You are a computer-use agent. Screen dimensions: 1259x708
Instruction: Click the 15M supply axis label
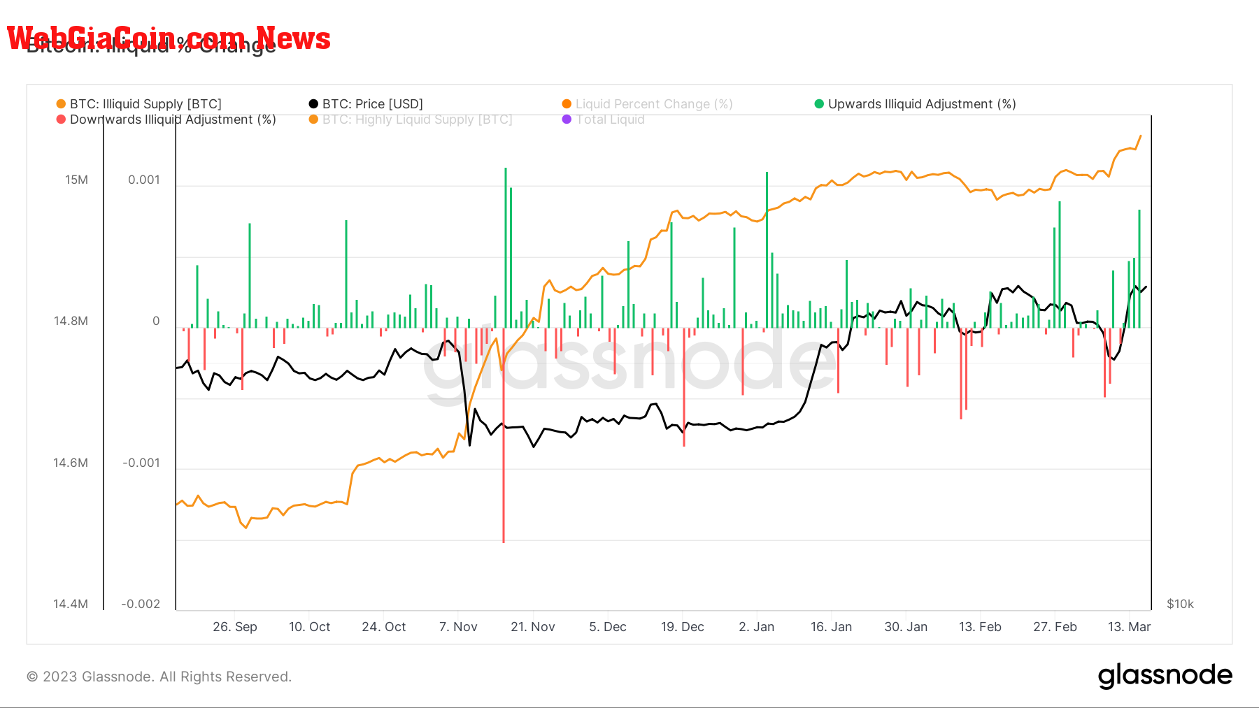coord(77,180)
